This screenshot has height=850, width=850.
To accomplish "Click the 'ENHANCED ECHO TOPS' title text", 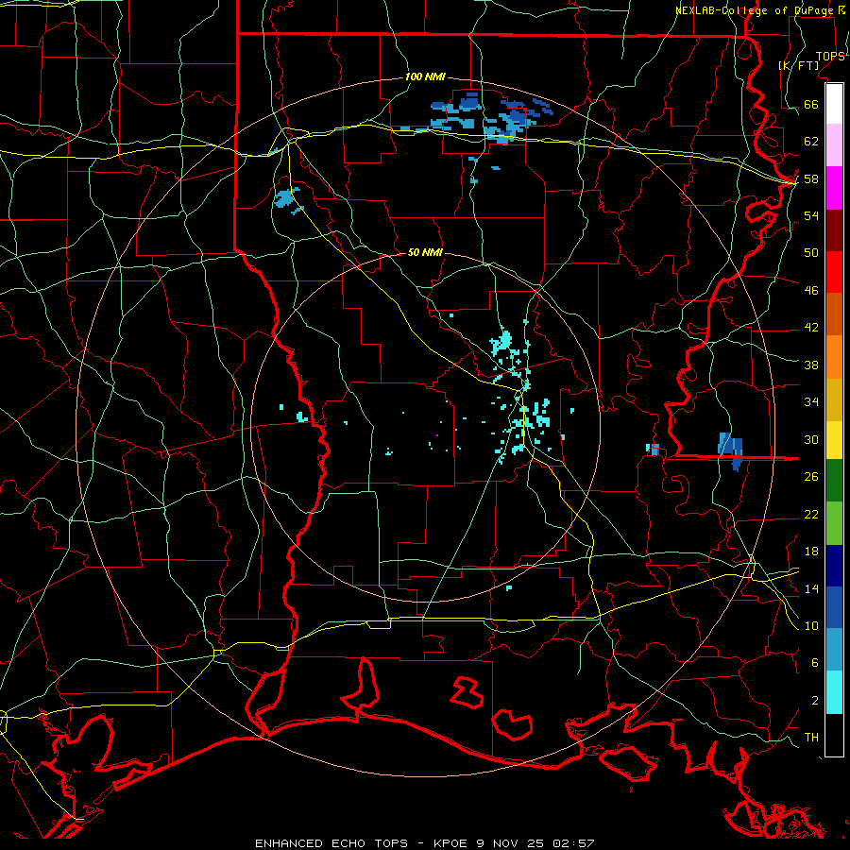I will [331, 843].
